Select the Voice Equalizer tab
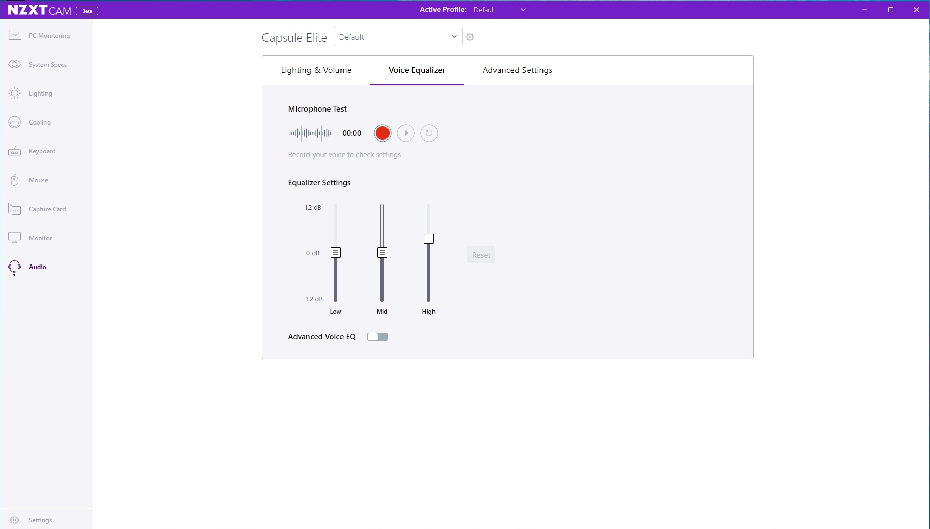The width and height of the screenshot is (930, 529). (x=417, y=70)
